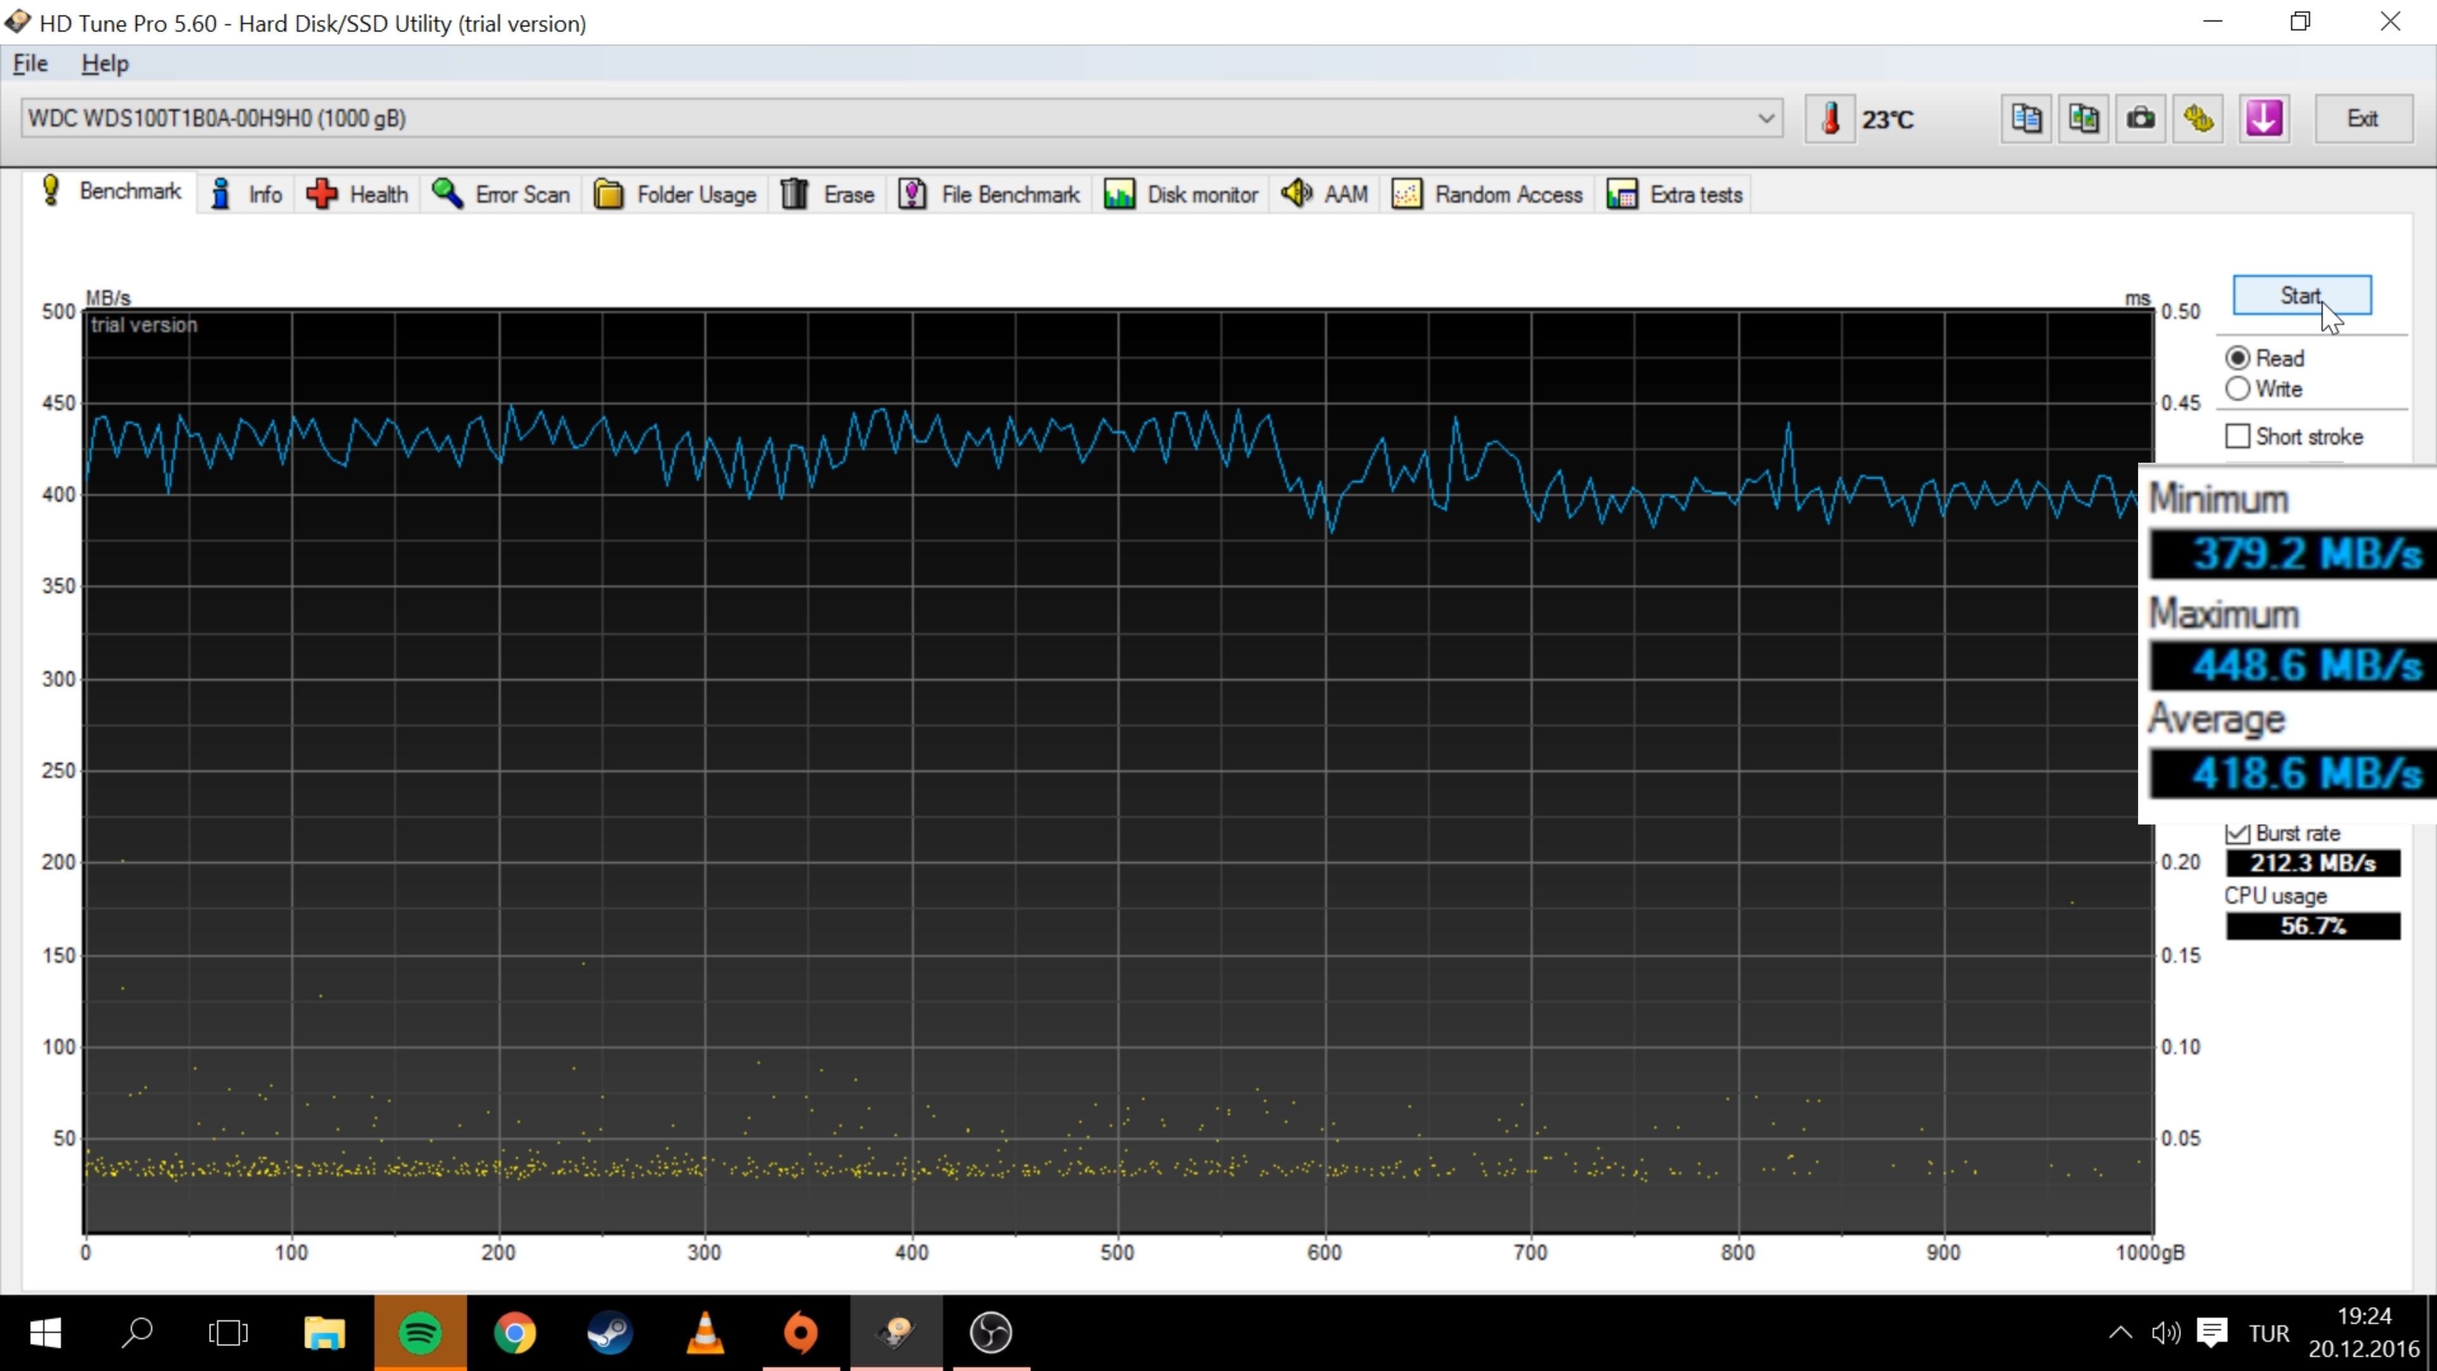The width and height of the screenshot is (2437, 1371).
Task: Open the options gears icon
Action: click(x=2198, y=118)
